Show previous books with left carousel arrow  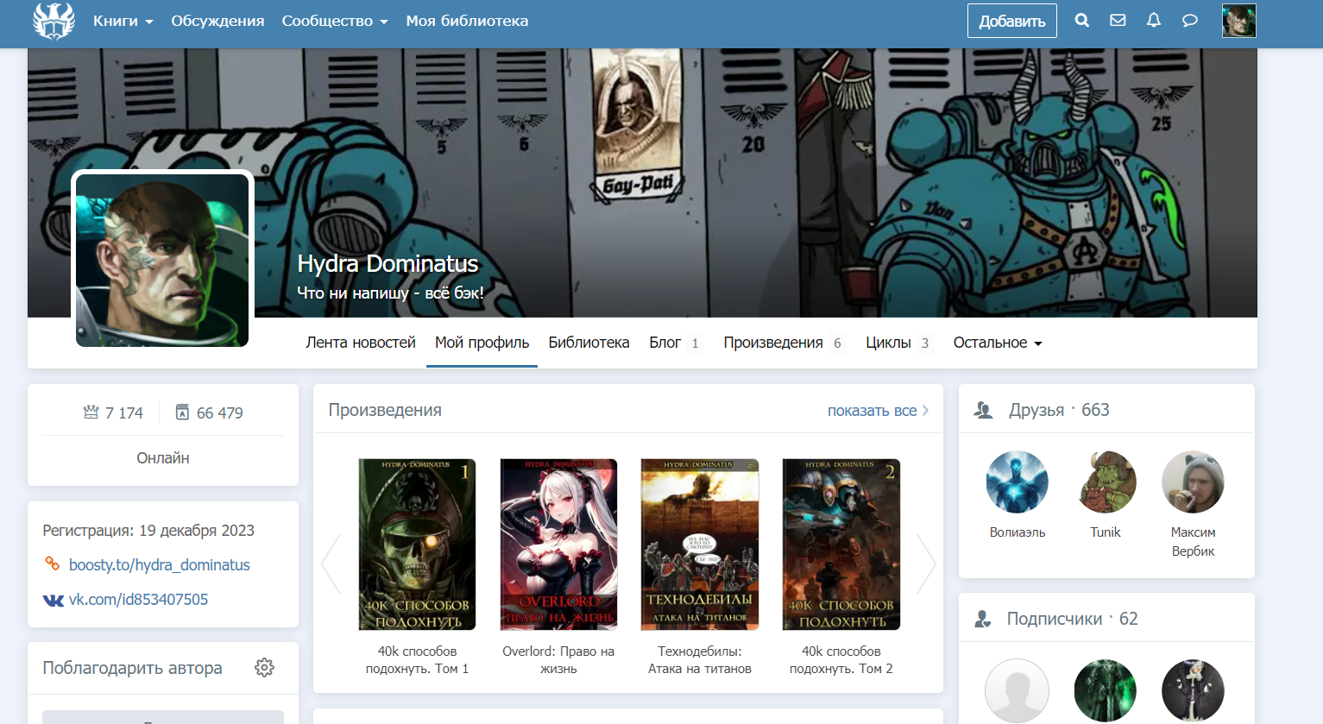pyautogui.click(x=331, y=563)
